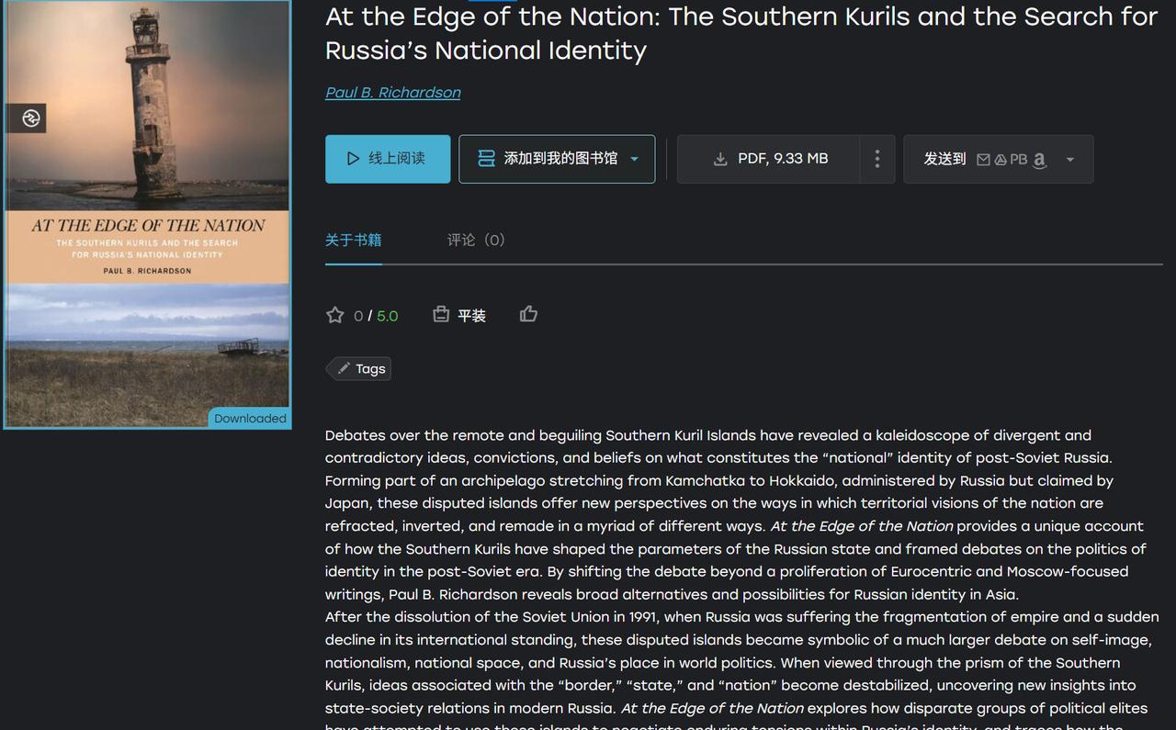Send book to Amazon Kindle icon
The image size is (1176, 730).
coord(1039,160)
